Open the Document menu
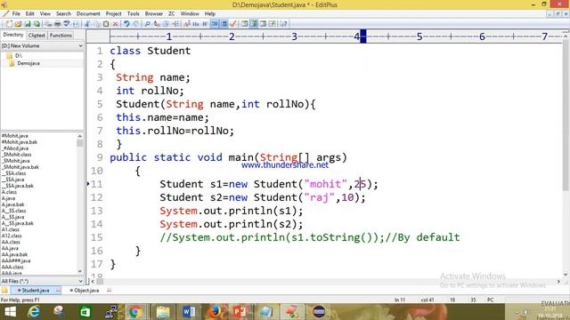The width and height of the screenshot is (570, 320). coord(88,14)
